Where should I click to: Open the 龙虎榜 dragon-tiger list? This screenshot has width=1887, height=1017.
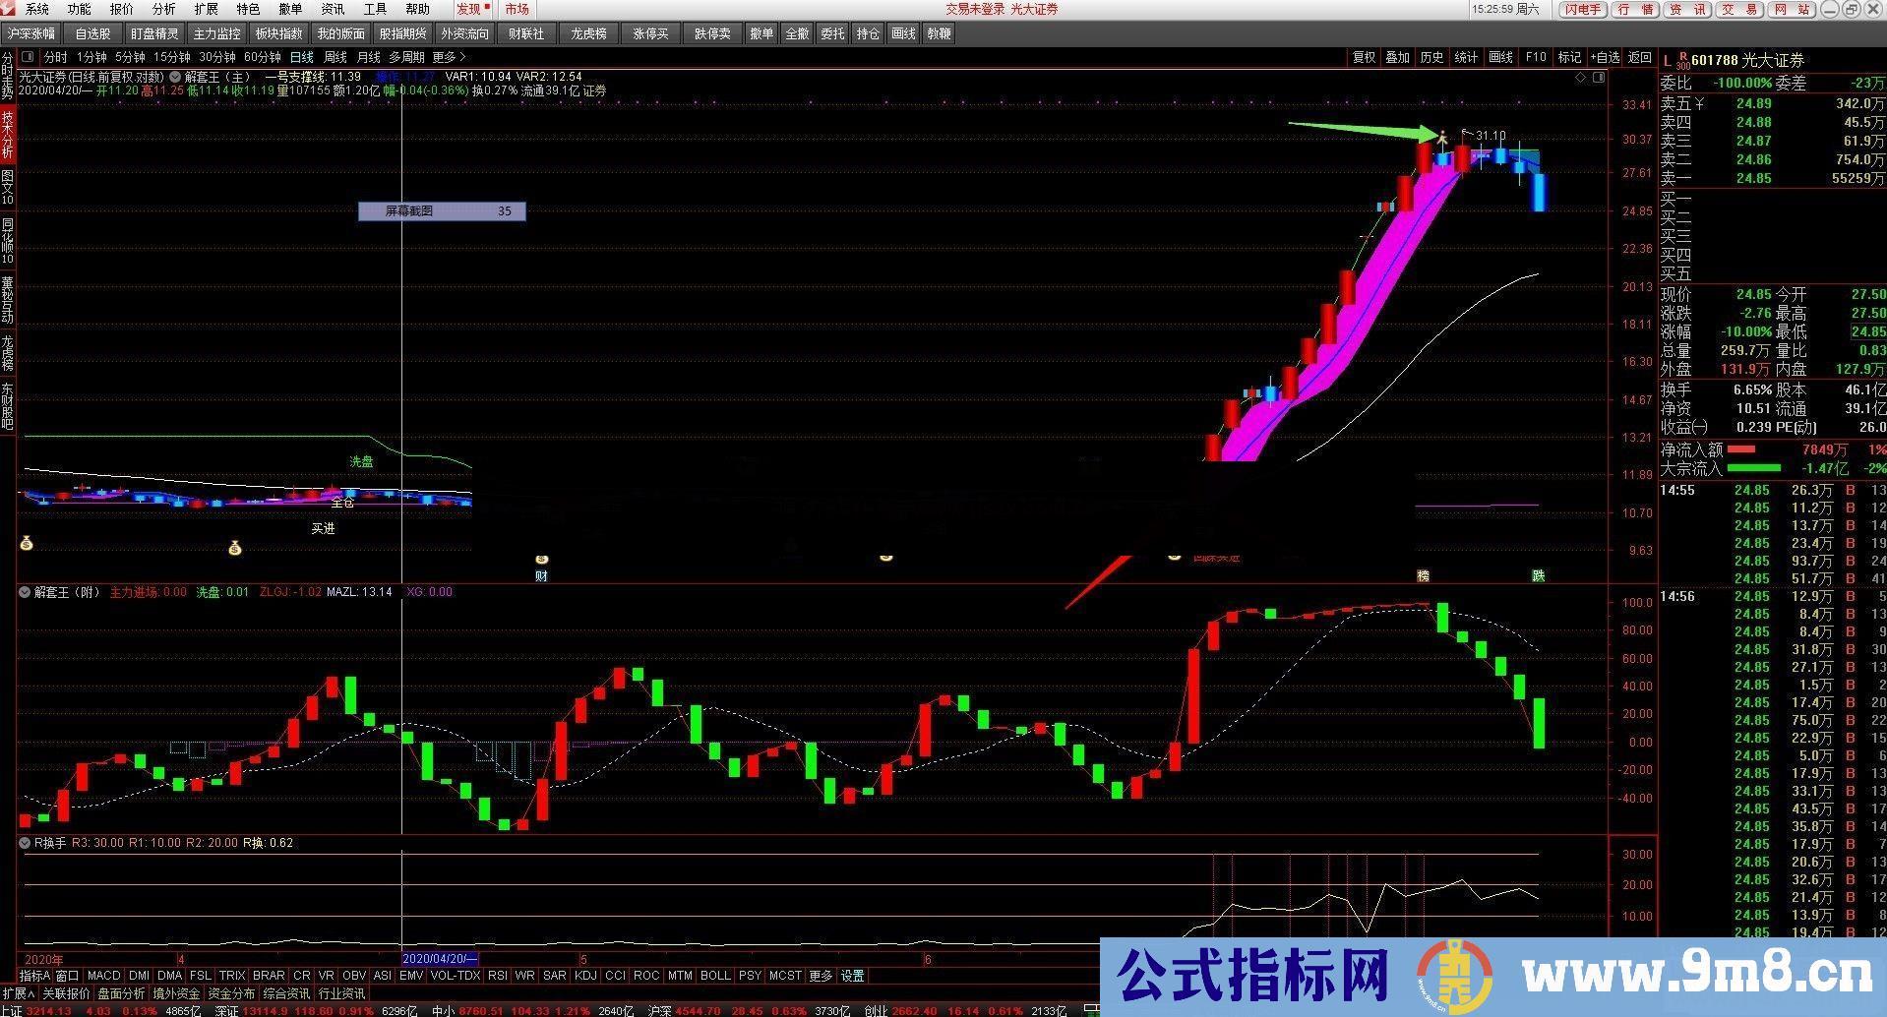pos(587,32)
